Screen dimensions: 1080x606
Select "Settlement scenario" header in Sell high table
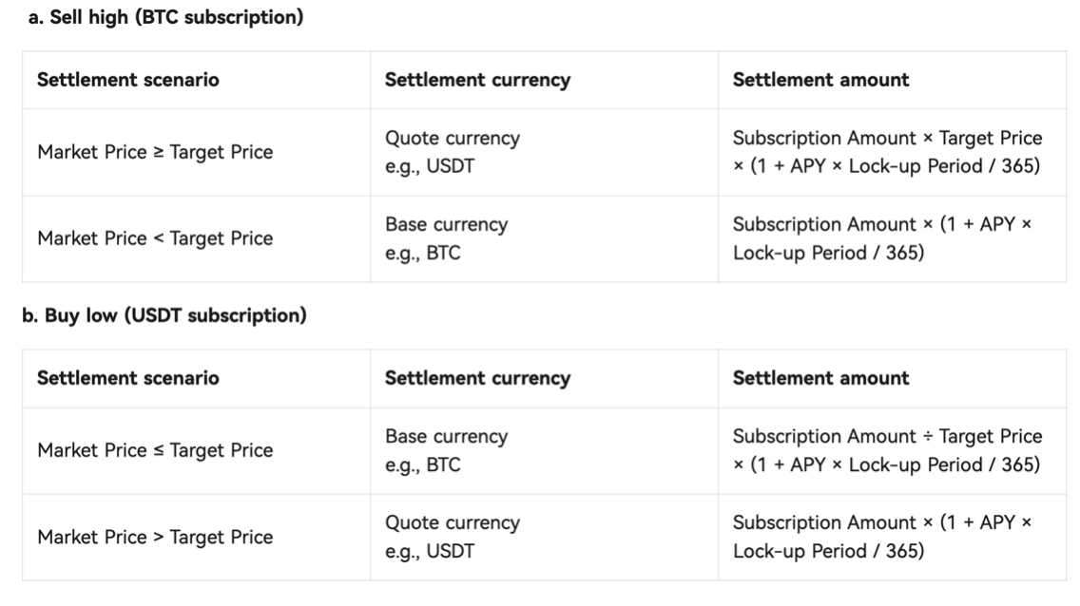tap(128, 80)
